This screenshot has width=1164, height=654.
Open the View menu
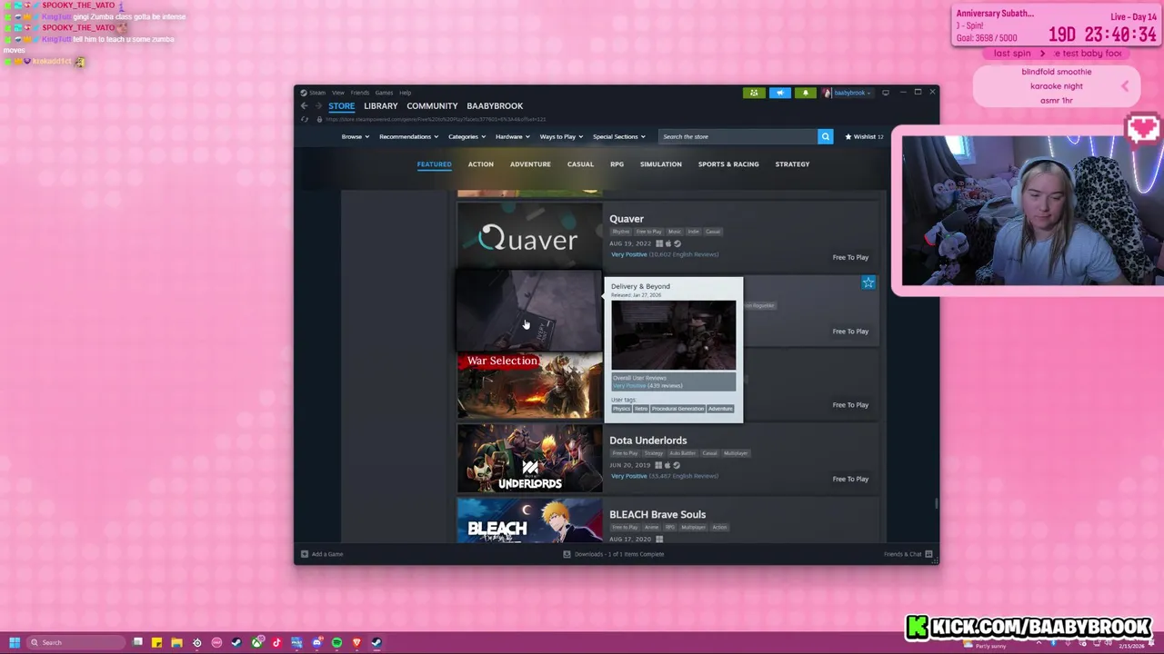tap(338, 93)
